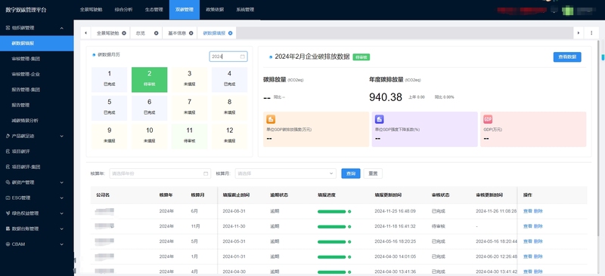Screen dimensions: 605x276
Task: Click the 数据台账管理 sidebar icon
Action: click(8, 228)
